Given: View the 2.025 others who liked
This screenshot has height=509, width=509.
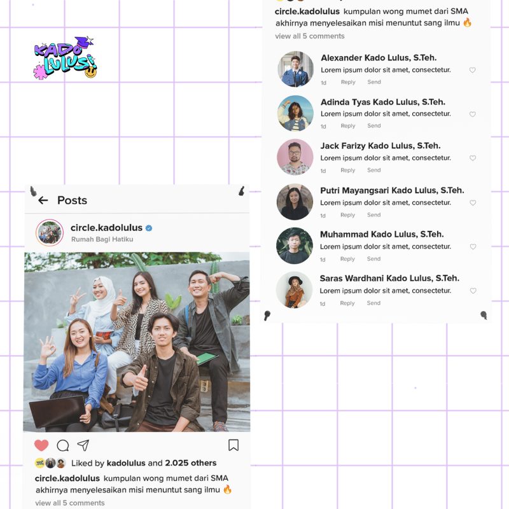Looking at the screenshot, I should click(x=190, y=463).
